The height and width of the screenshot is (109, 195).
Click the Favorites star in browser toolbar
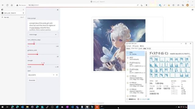click(x=178, y=5)
